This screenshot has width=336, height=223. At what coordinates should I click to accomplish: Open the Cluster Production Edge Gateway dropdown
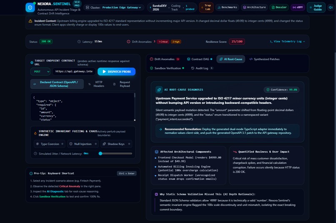coord(113,7)
